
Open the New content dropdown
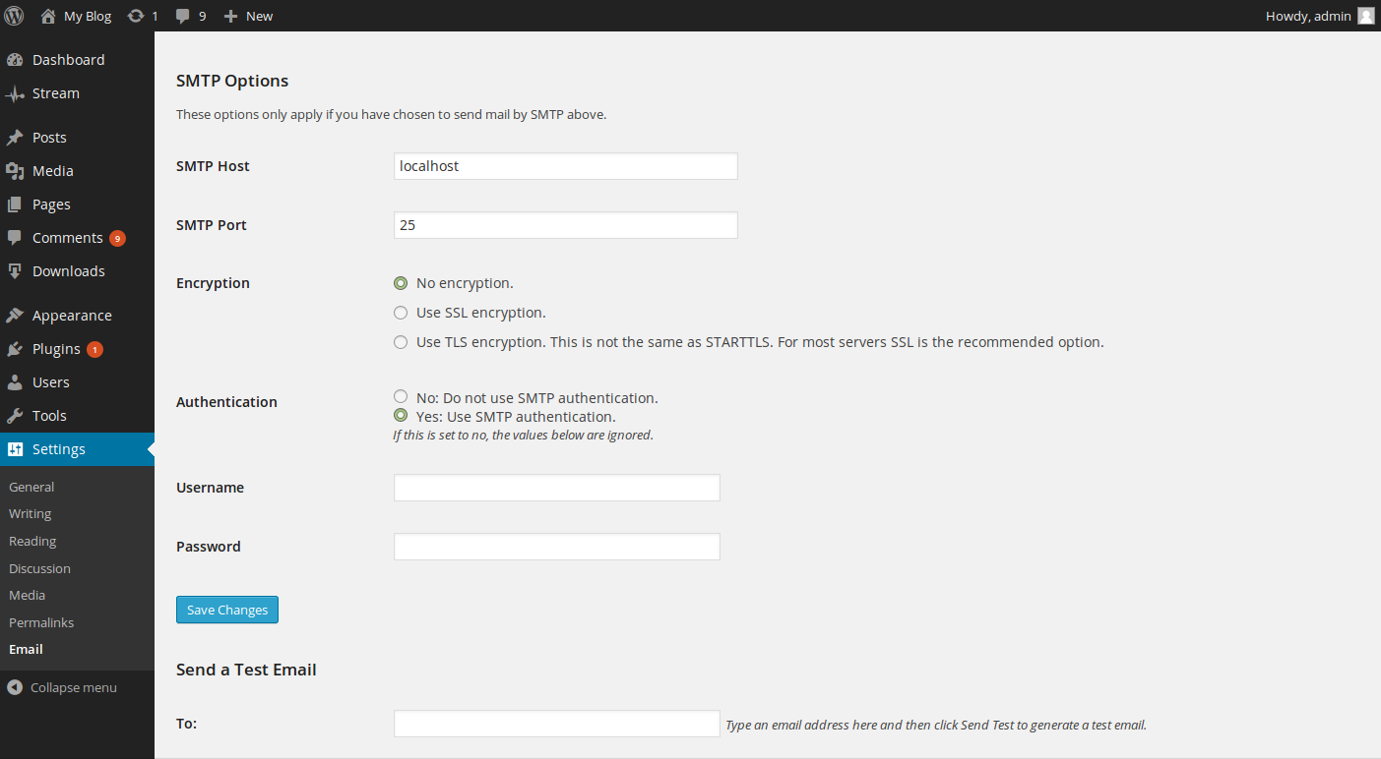coord(249,16)
